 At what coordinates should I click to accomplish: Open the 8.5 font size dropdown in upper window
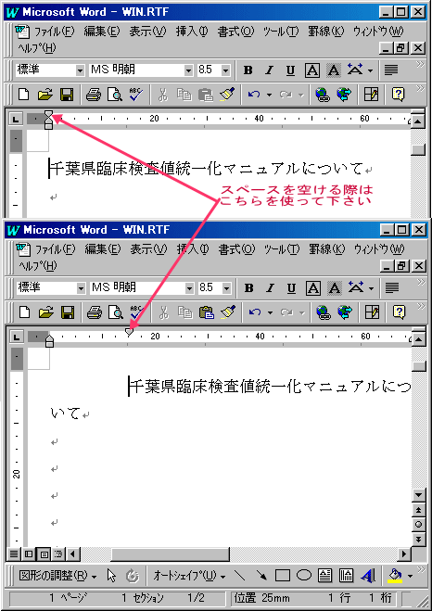[x=226, y=70]
